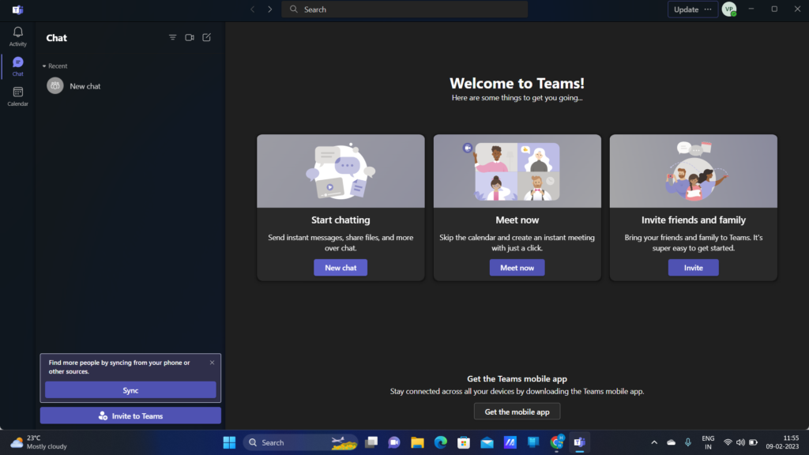Go forward with the right arrow
809x455 pixels.
[x=269, y=9]
